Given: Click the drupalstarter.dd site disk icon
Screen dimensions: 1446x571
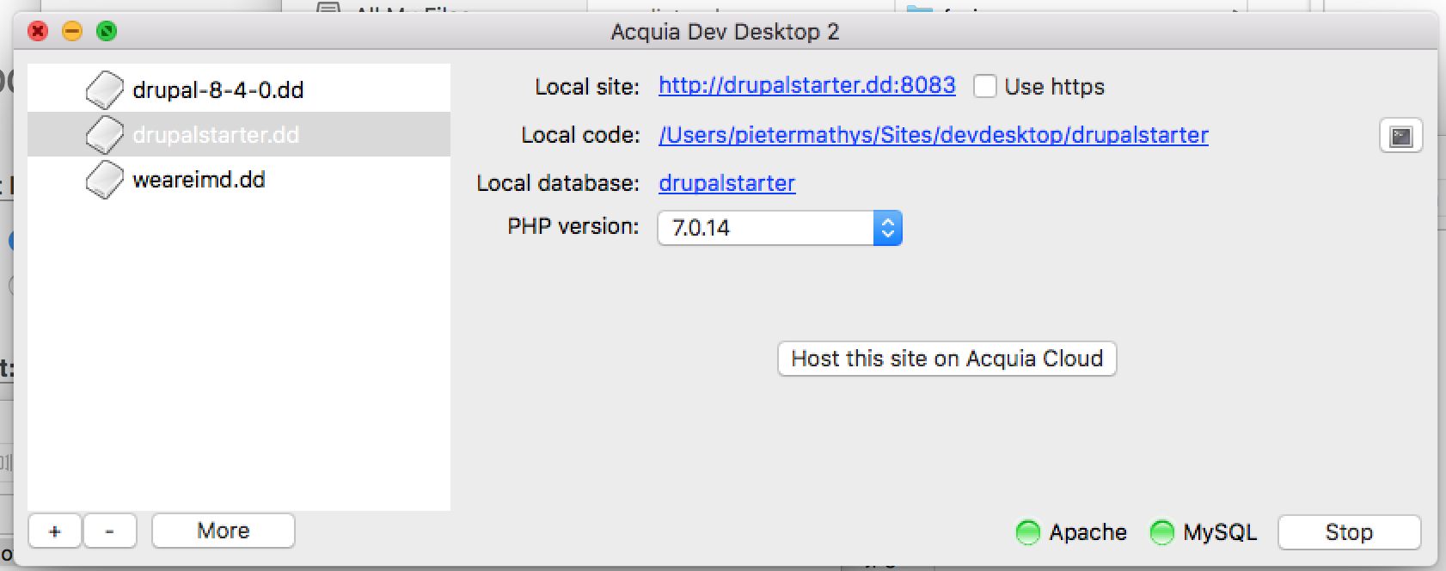Looking at the screenshot, I should click(x=105, y=135).
